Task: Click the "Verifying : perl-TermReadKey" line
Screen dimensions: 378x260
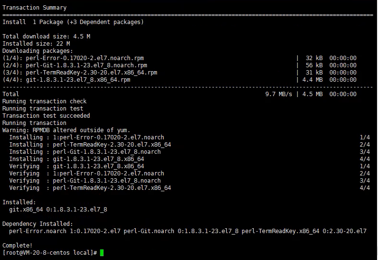Action: pyautogui.click(x=90, y=188)
